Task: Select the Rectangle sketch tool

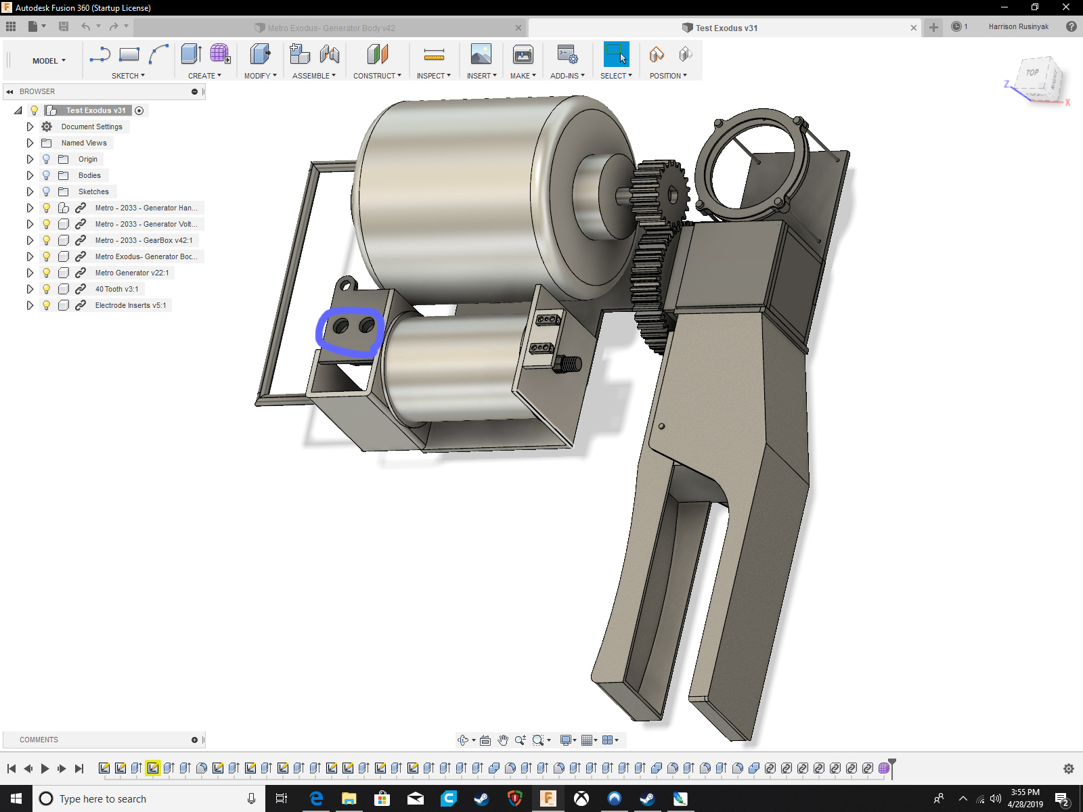Action: click(x=129, y=55)
